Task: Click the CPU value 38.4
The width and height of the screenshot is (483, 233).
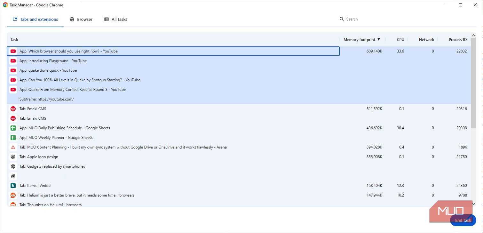Action: [x=400, y=128]
